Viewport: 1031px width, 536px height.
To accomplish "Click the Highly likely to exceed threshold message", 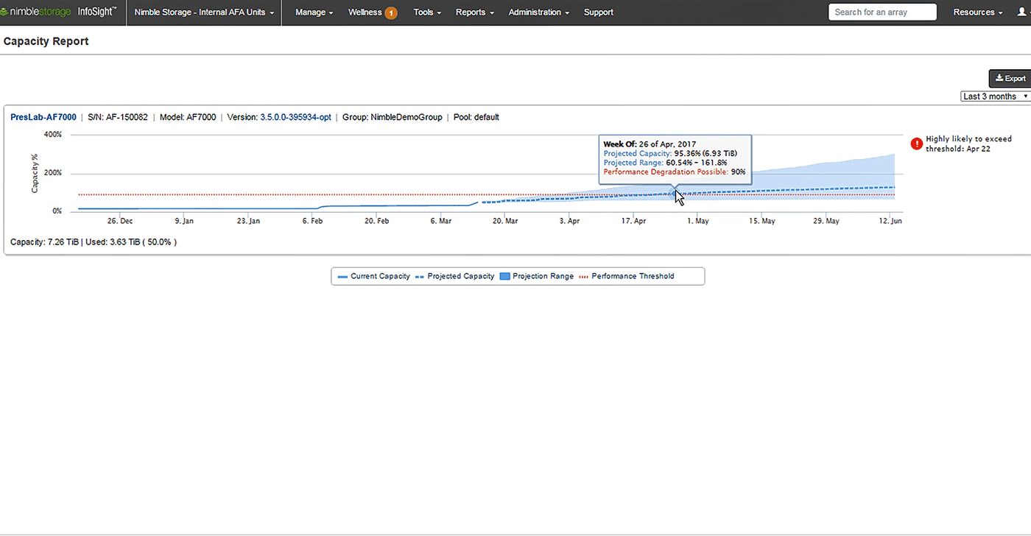I will tap(969, 144).
